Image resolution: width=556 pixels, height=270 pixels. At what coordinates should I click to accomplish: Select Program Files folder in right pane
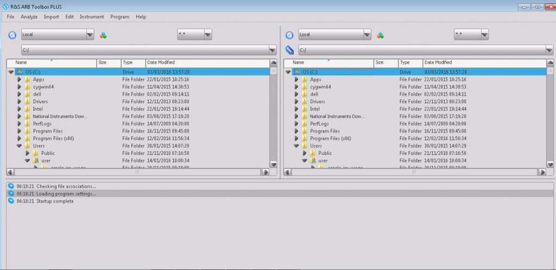tap(325, 131)
